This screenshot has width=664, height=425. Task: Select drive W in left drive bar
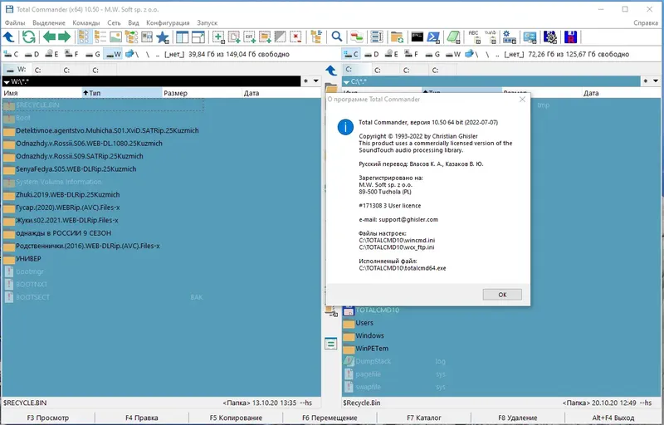[113, 54]
